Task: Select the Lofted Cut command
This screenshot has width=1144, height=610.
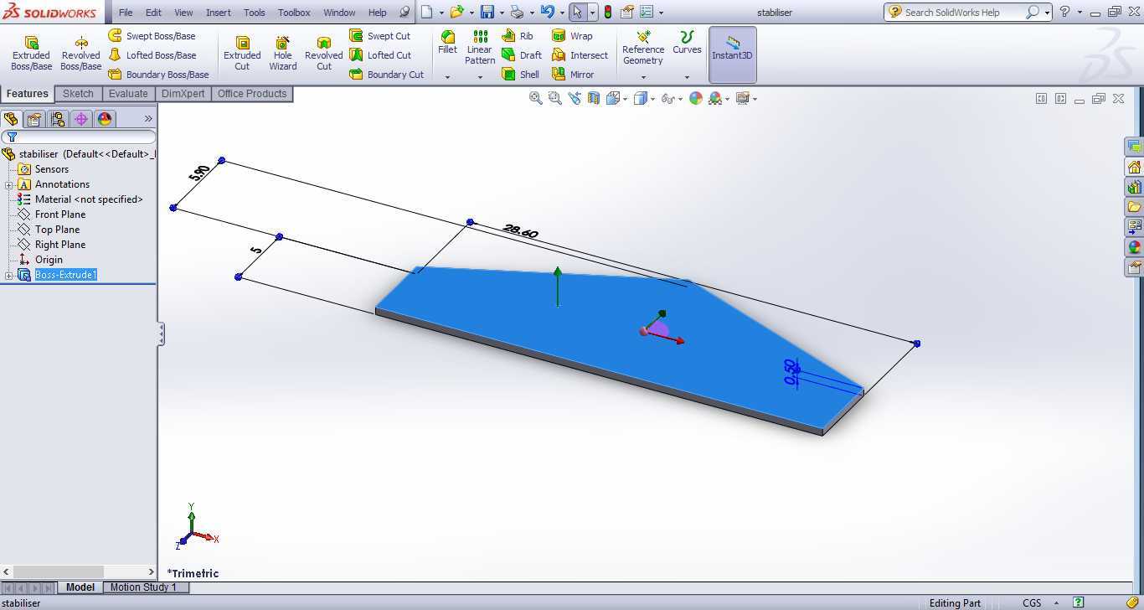Action: pyautogui.click(x=379, y=55)
